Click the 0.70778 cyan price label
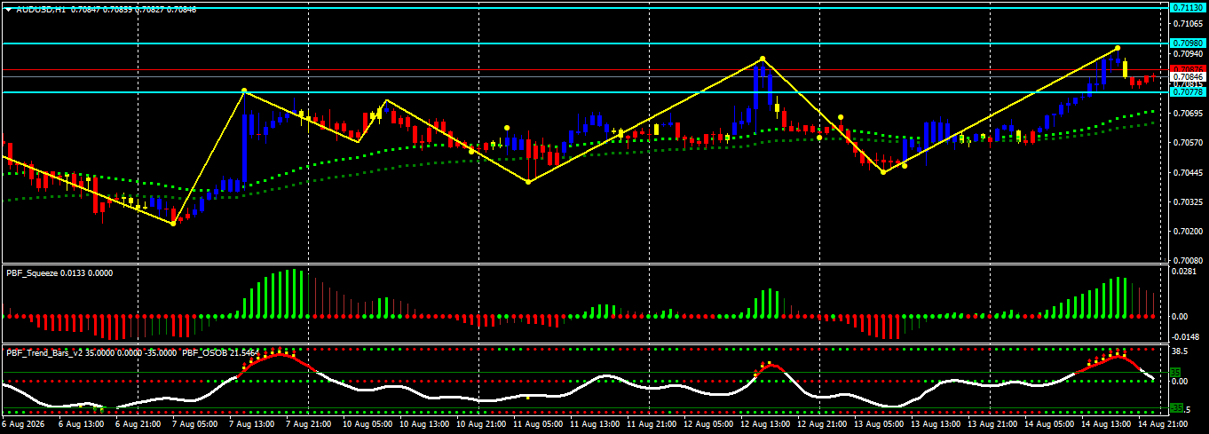This screenshot has width=1209, height=434. pos(1187,91)
